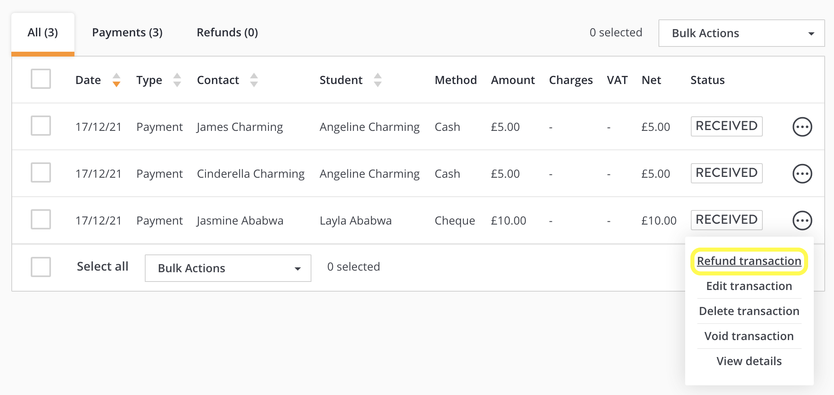Click Angeline Charming in James Charming row
The width and height of the screenshot is (834, 395).
[370, 127]
